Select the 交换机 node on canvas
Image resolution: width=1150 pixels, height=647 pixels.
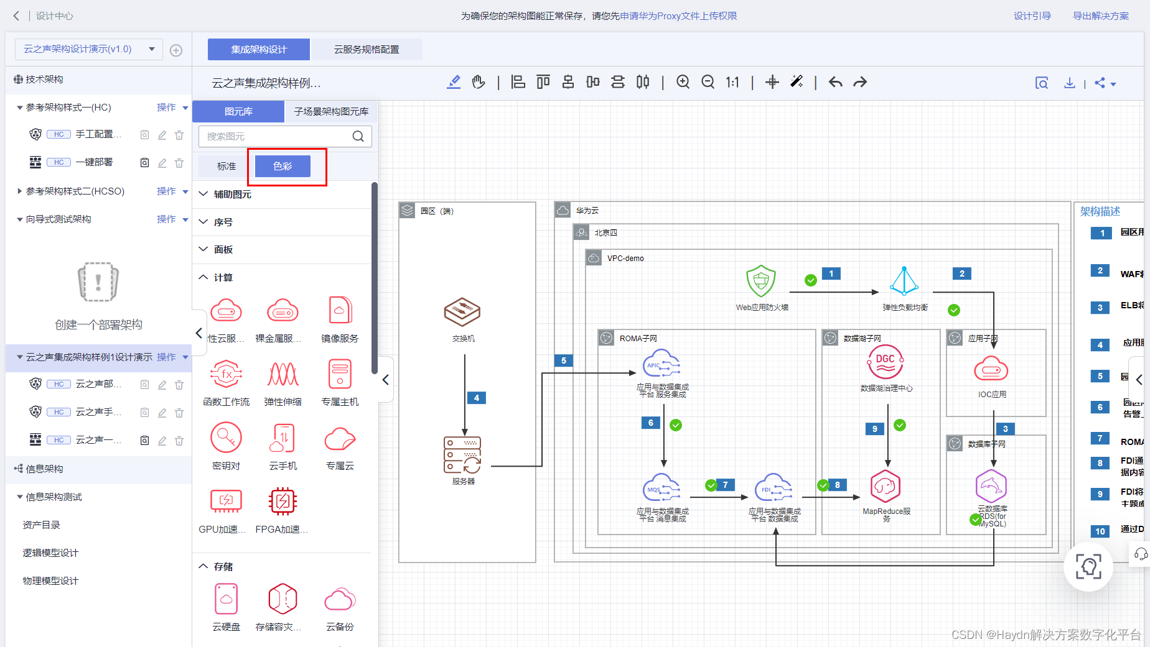462,312
